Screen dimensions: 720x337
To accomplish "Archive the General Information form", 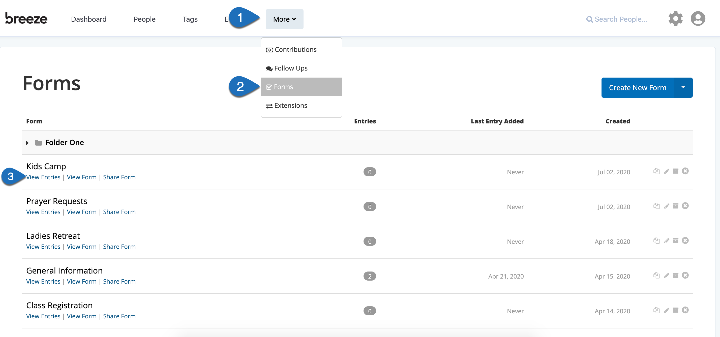I will [676, 276].
